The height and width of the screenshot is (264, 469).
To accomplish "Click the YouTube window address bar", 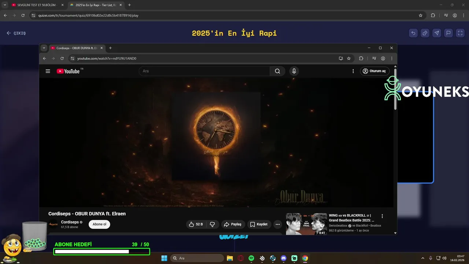I will 205,58.
